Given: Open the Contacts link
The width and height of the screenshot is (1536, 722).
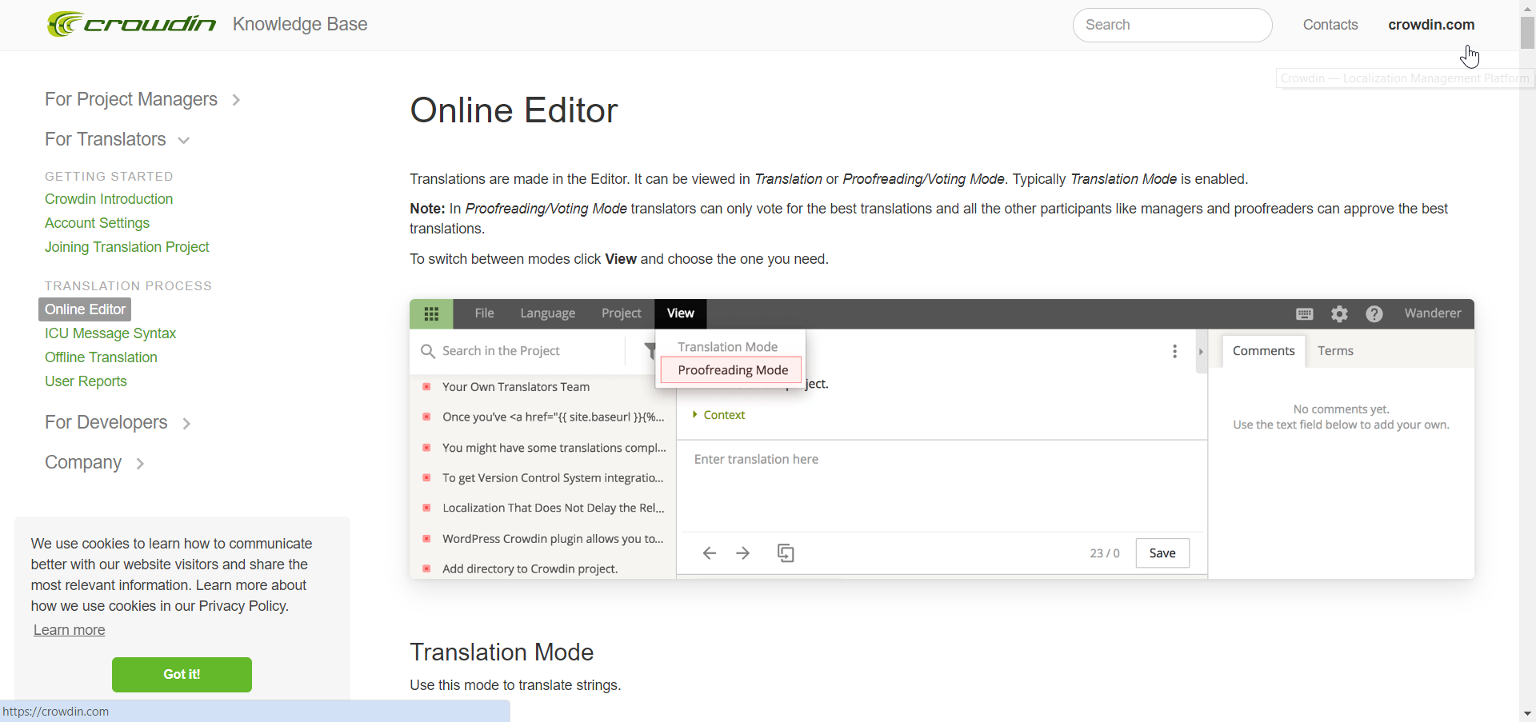Looking at the screenshot, I should tap(1330, 25).
